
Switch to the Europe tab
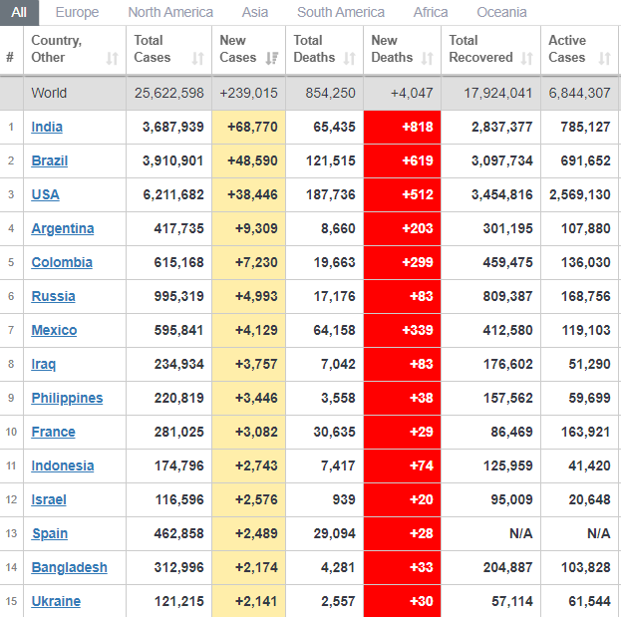[x=77, y=12]
